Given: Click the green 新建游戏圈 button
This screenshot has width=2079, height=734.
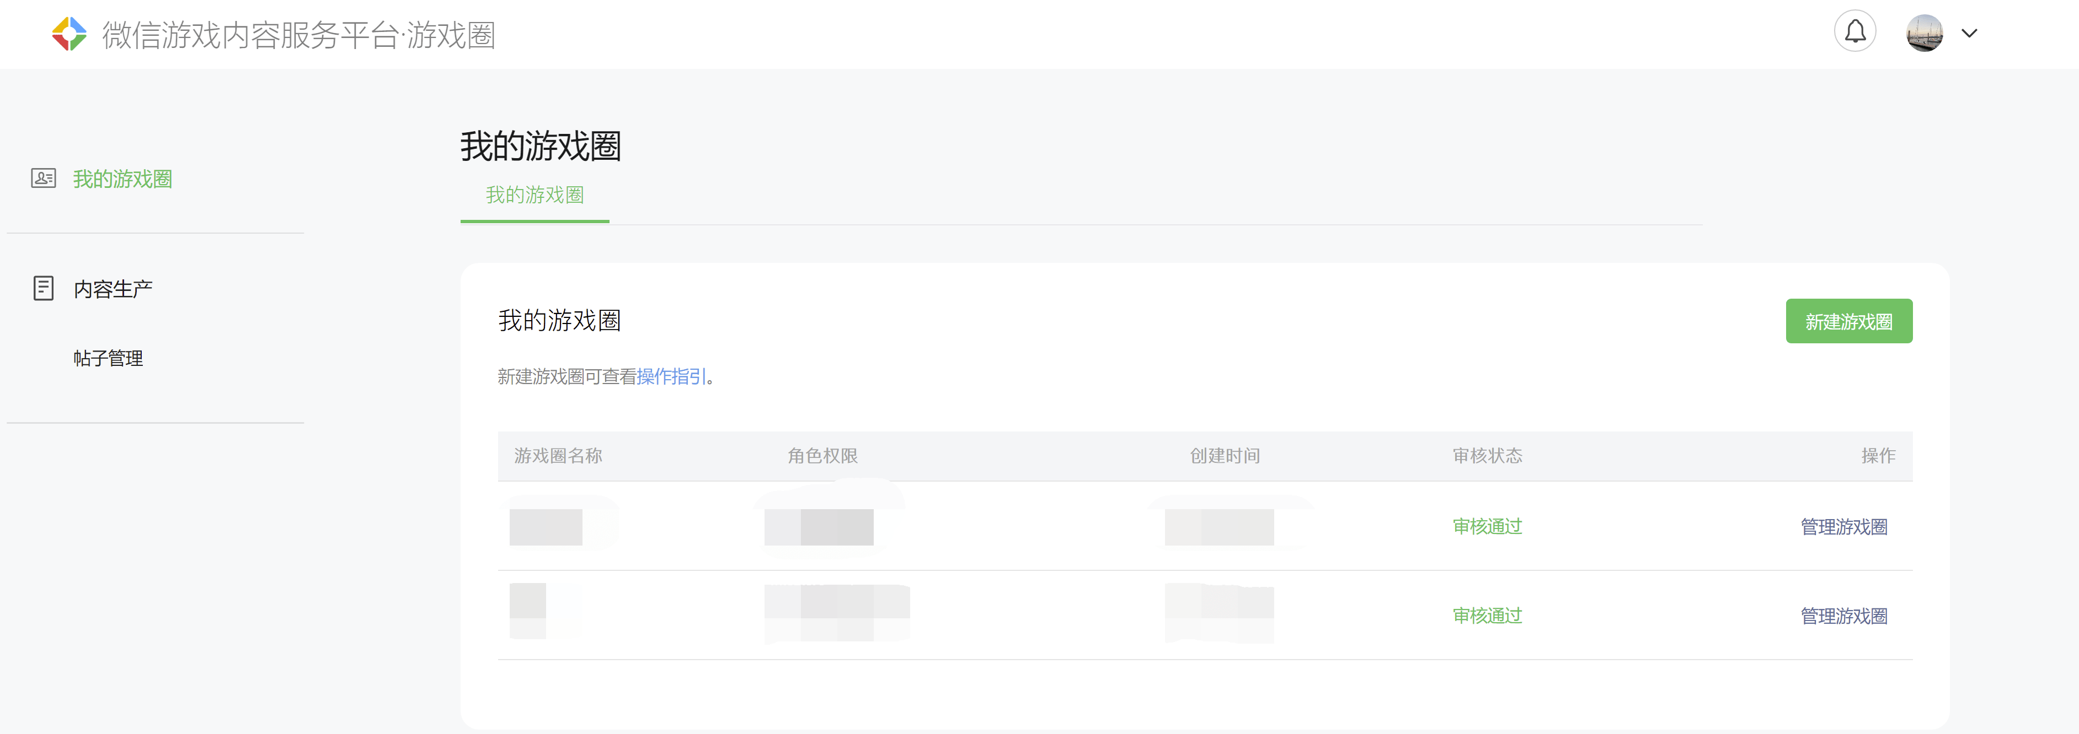Looking at the screenshot, I should coord(1848,321).
